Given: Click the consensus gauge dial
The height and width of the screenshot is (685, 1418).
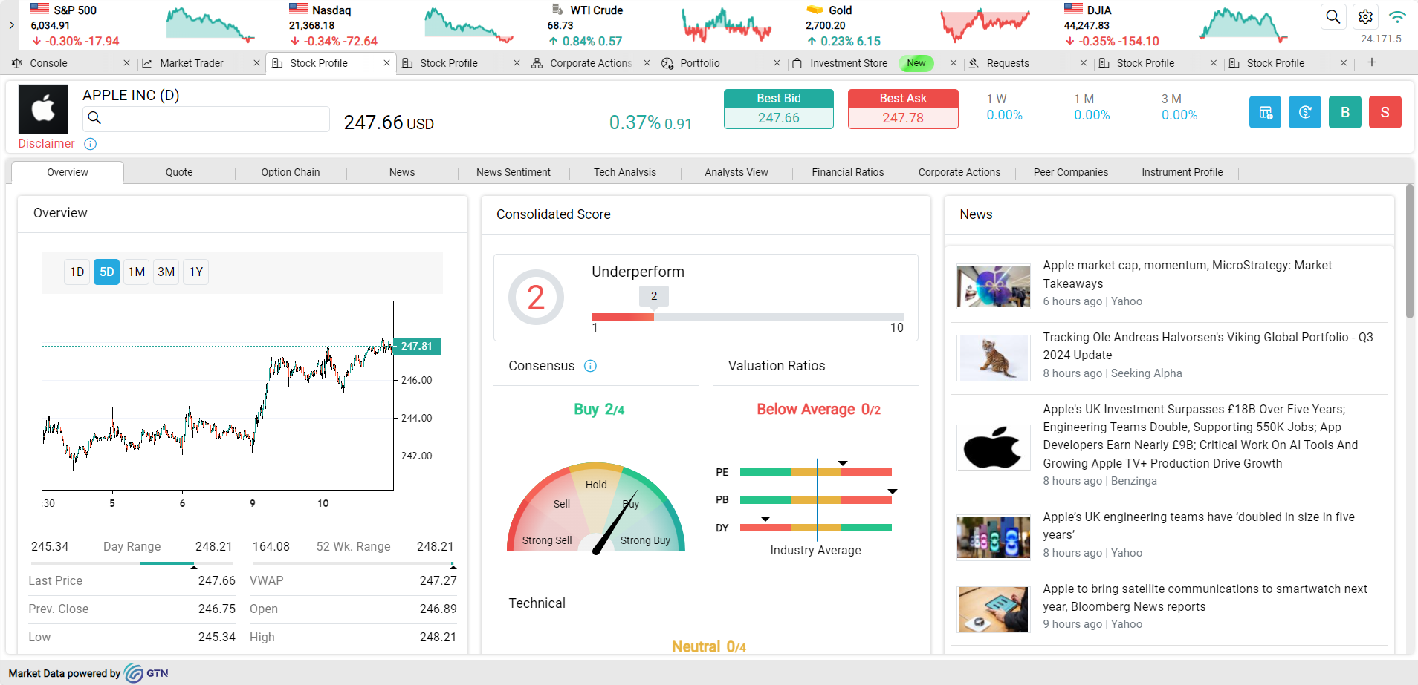Looking at the screenshot, I should 596,508.
